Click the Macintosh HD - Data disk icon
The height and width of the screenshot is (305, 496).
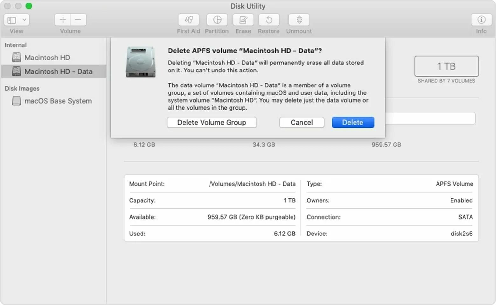click(x=17, y=71)
